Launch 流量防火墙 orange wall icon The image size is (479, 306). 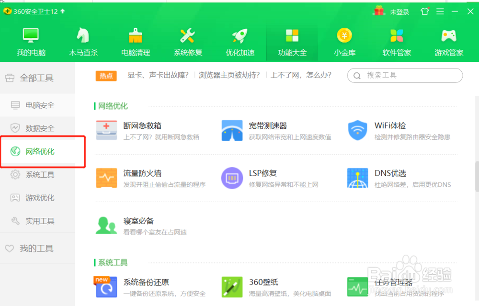point(106,178)
